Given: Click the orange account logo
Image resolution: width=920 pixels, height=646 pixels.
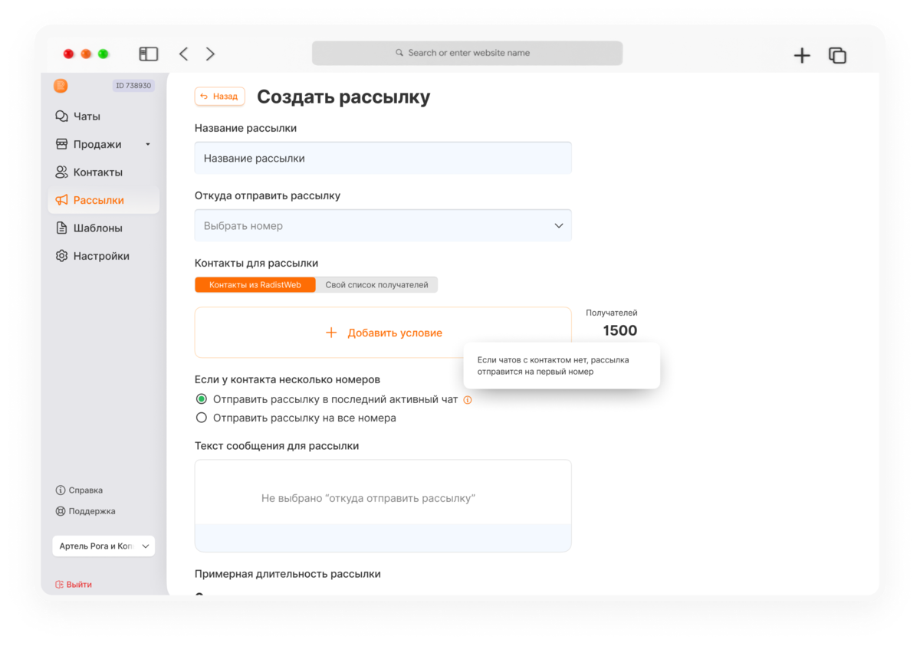Looking at the screenshot, I should [x=61, y=86].
